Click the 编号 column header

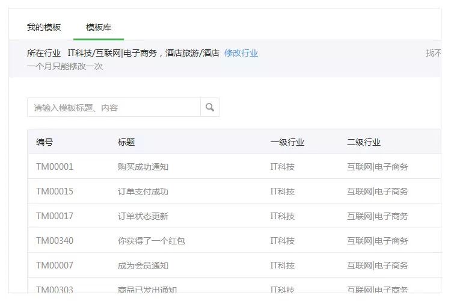(44, 142)
